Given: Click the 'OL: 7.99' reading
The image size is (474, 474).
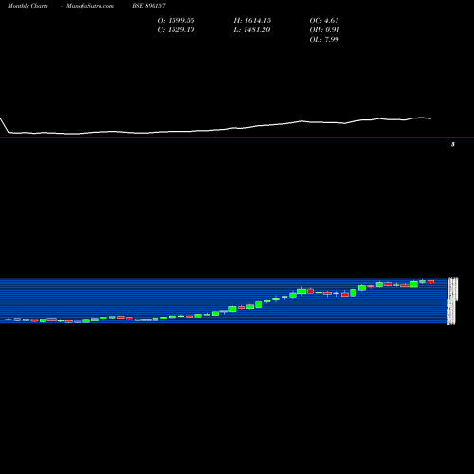Looking at the screenshot, I should pos(324,40).
